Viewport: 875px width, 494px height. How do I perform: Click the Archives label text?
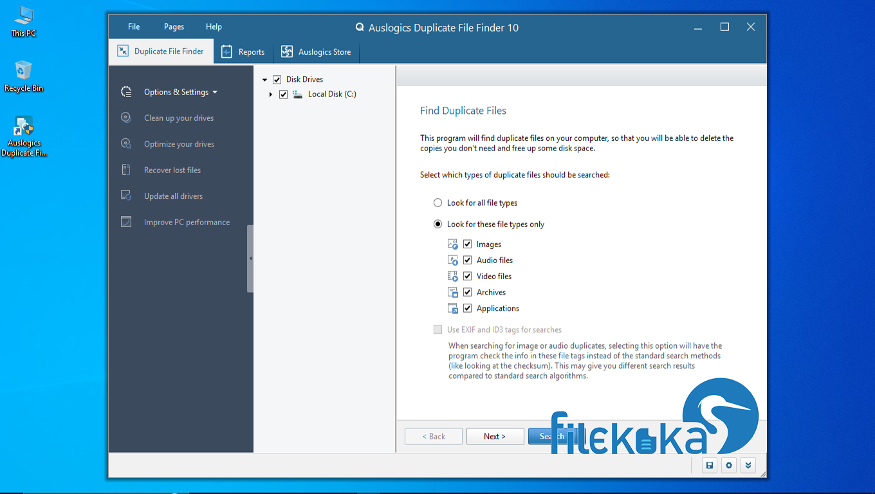(491, 293)
